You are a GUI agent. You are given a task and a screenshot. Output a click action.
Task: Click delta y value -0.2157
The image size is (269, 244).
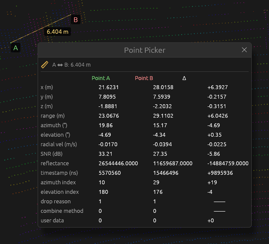click(217, 97)
